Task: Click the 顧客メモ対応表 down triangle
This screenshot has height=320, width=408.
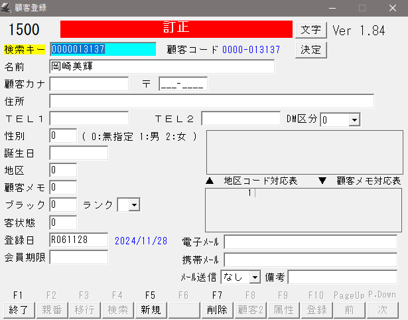Action: point(322,181)
